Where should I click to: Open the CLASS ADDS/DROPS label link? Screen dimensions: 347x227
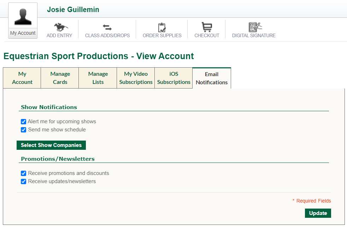[x=107, y=35]
